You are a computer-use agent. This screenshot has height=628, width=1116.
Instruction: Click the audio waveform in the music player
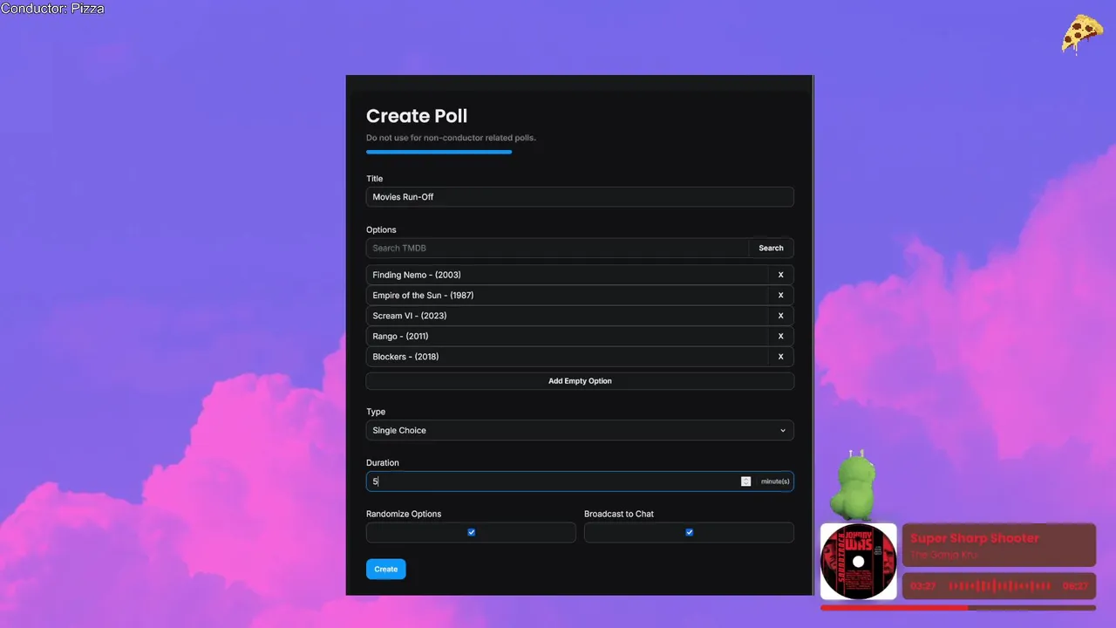coord(999,586)
